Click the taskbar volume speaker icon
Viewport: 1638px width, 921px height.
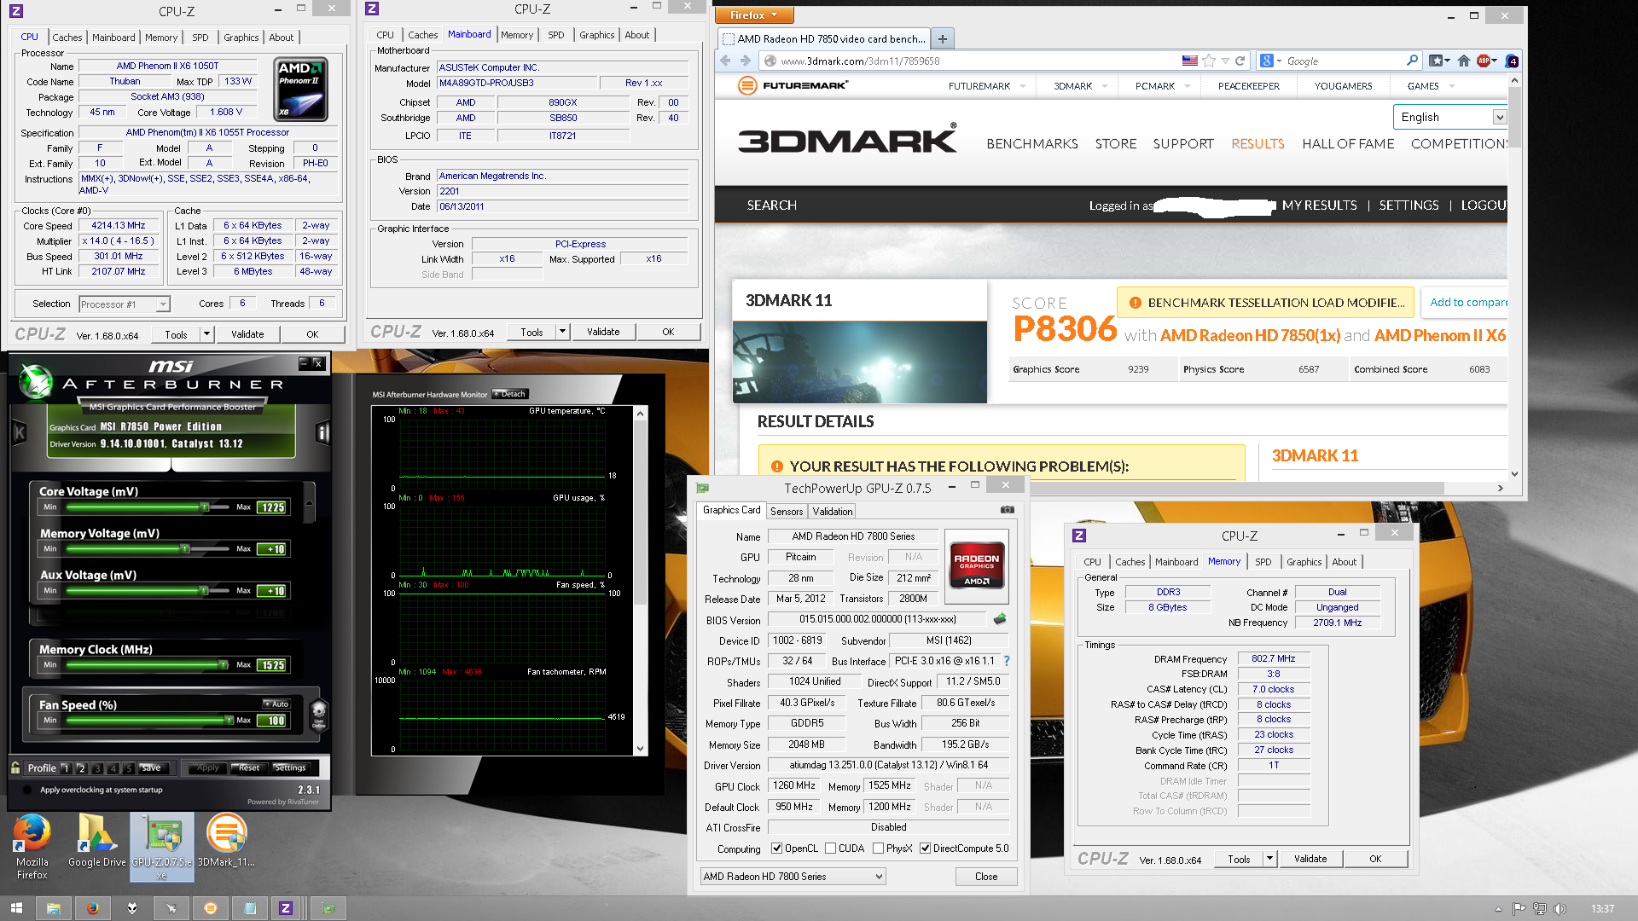(x=1560, y=909)
